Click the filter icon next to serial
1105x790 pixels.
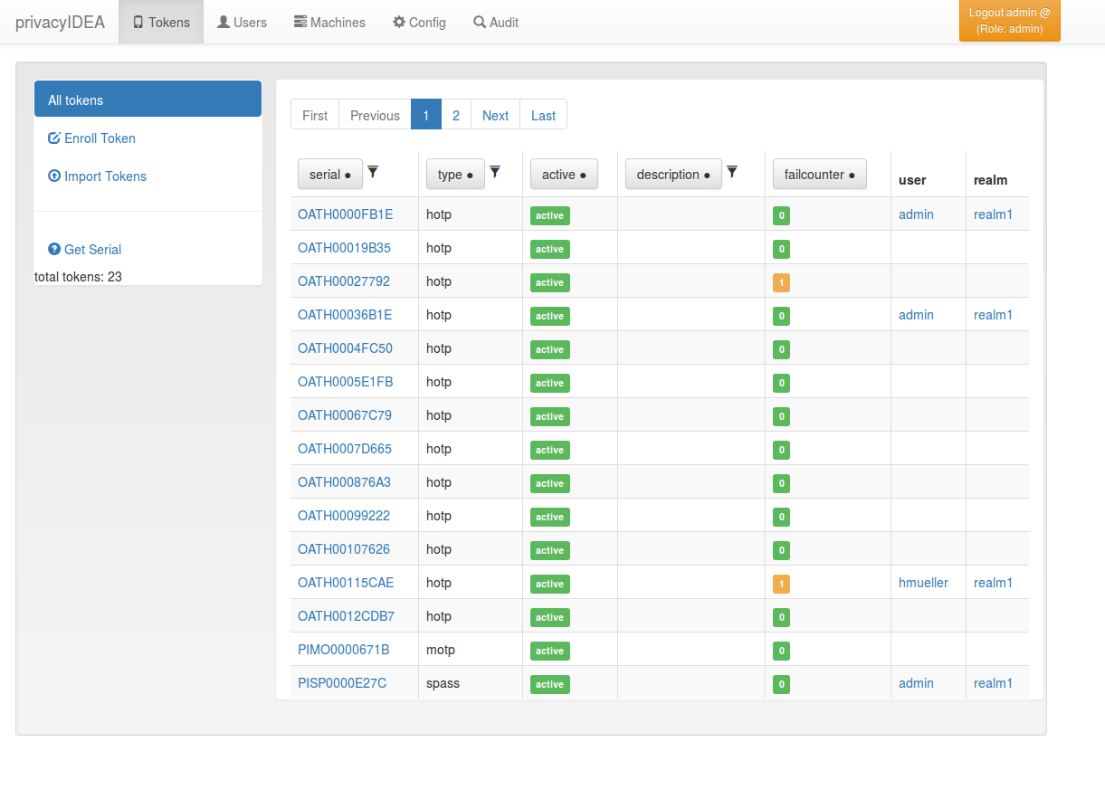[x=373, y=172]
